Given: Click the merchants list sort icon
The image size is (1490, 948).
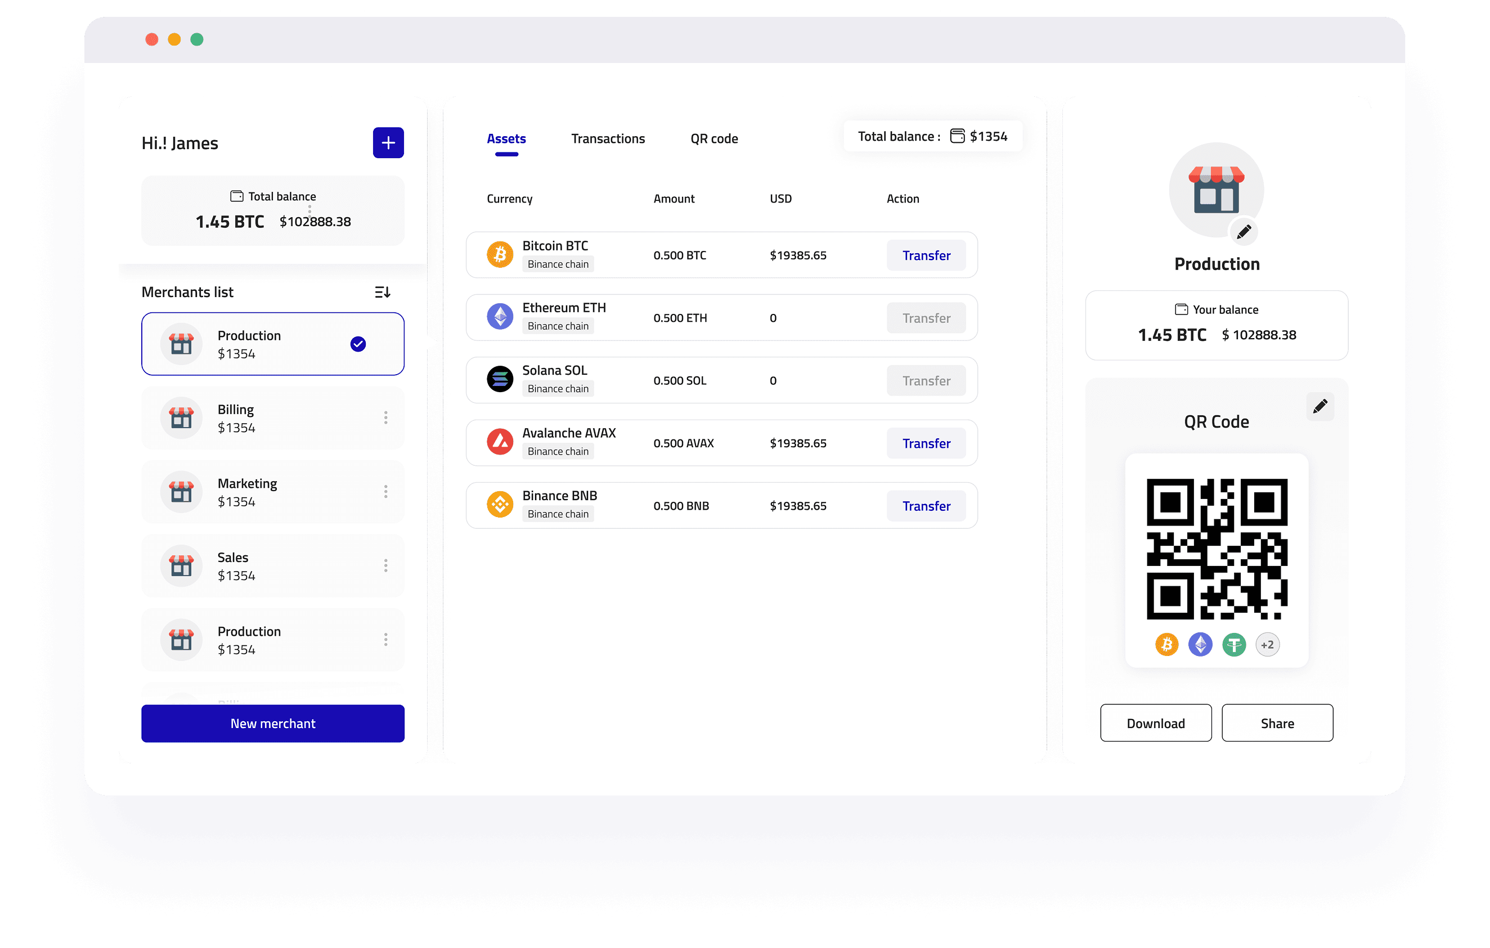Looking at the screenshot, I should (x=383, y=292).
